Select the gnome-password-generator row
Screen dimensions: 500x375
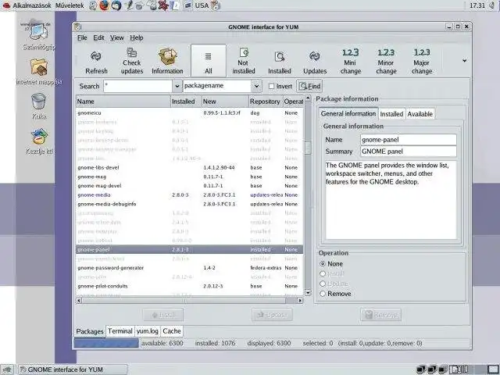point(189,268)
